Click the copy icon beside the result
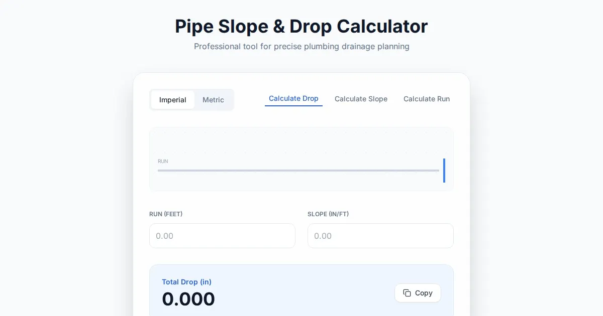603x316 pixels. pyautogui.click(x=407, y=293)
